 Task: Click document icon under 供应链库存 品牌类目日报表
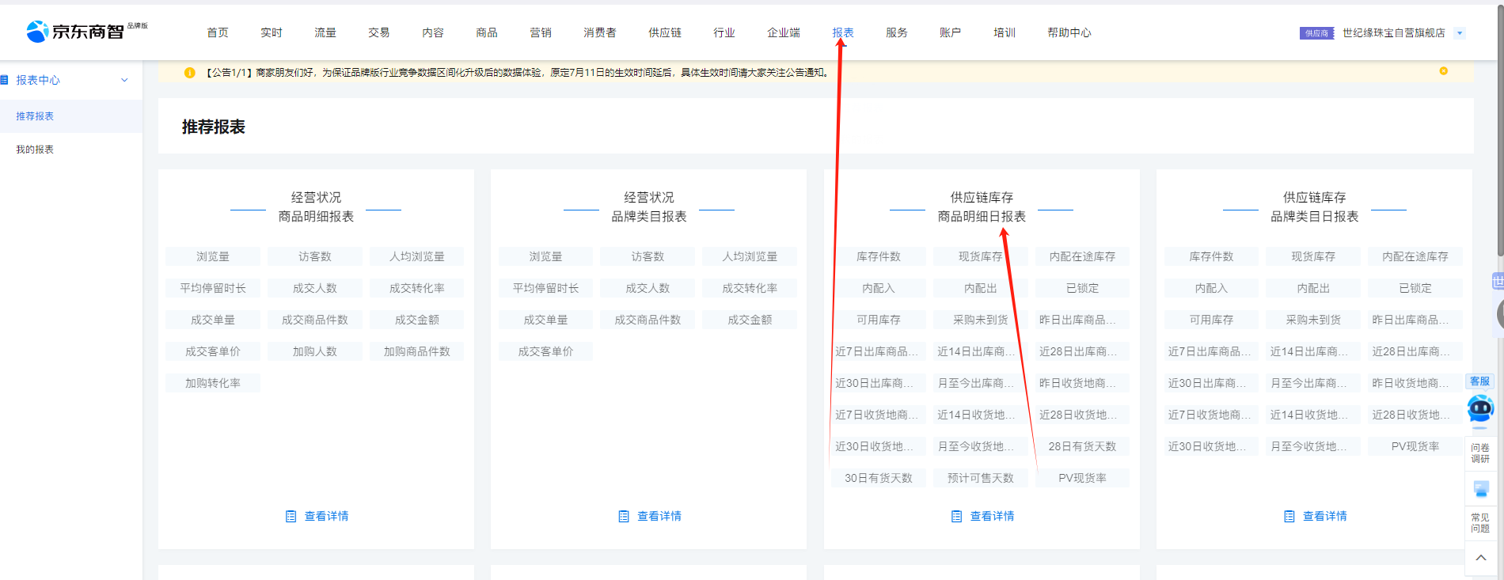[x=1289, y=517]
